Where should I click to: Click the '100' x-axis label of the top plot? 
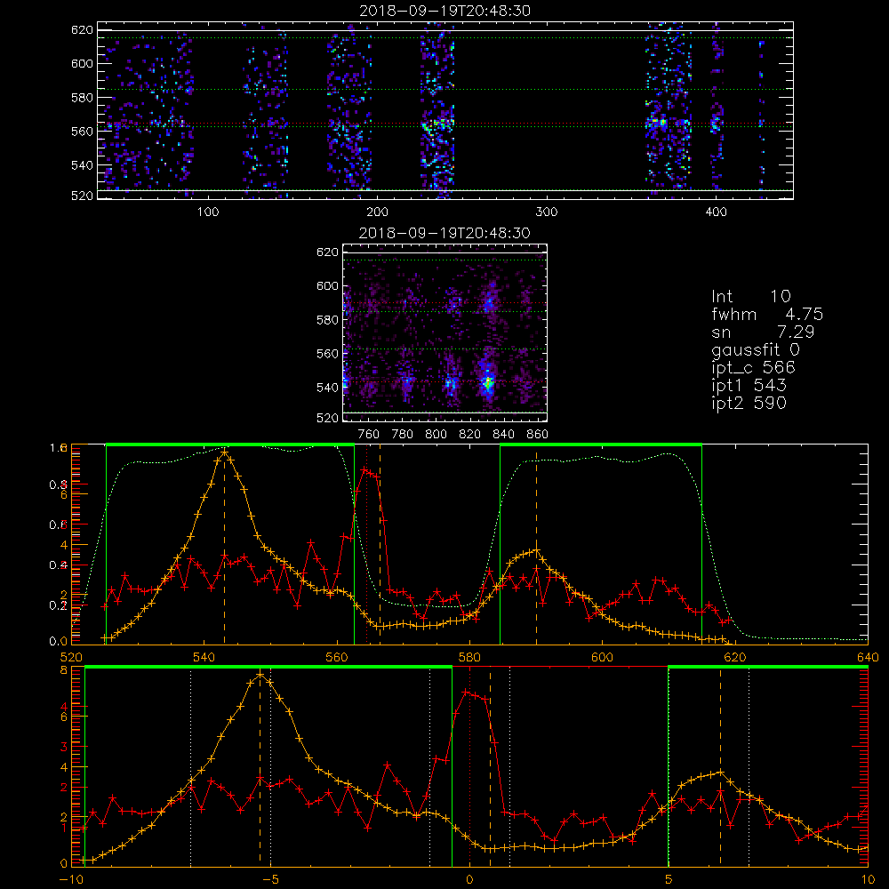pyautogui.click(x=208, y=212)
